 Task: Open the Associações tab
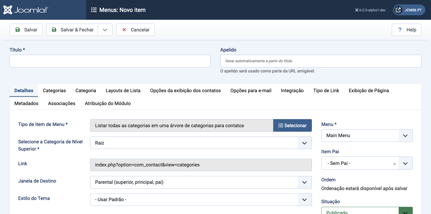click(x=62, y=103)
